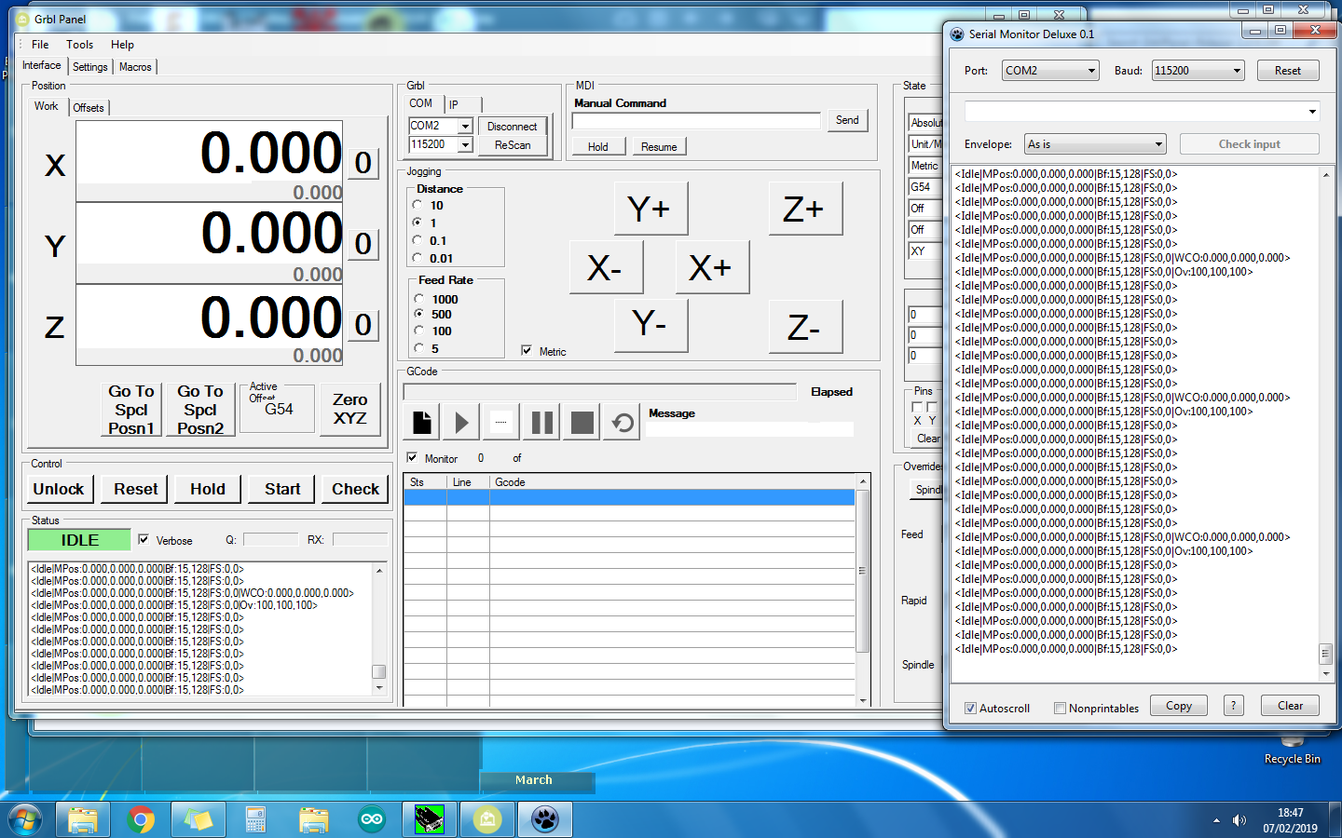1342x838 pixels.
Task: Click the Serial Monitor output scrollbar thumb
Action: click(1325, 653)
